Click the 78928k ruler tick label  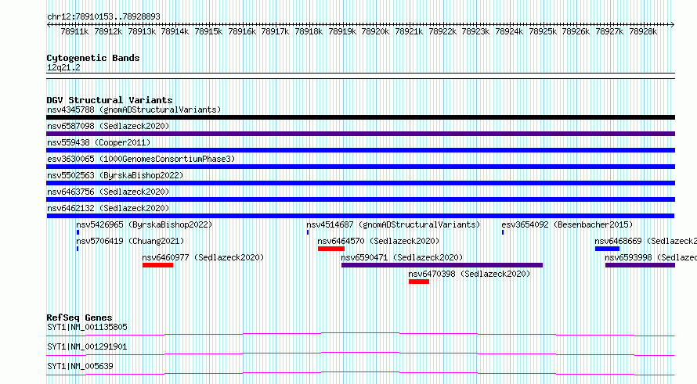point(643,32)
